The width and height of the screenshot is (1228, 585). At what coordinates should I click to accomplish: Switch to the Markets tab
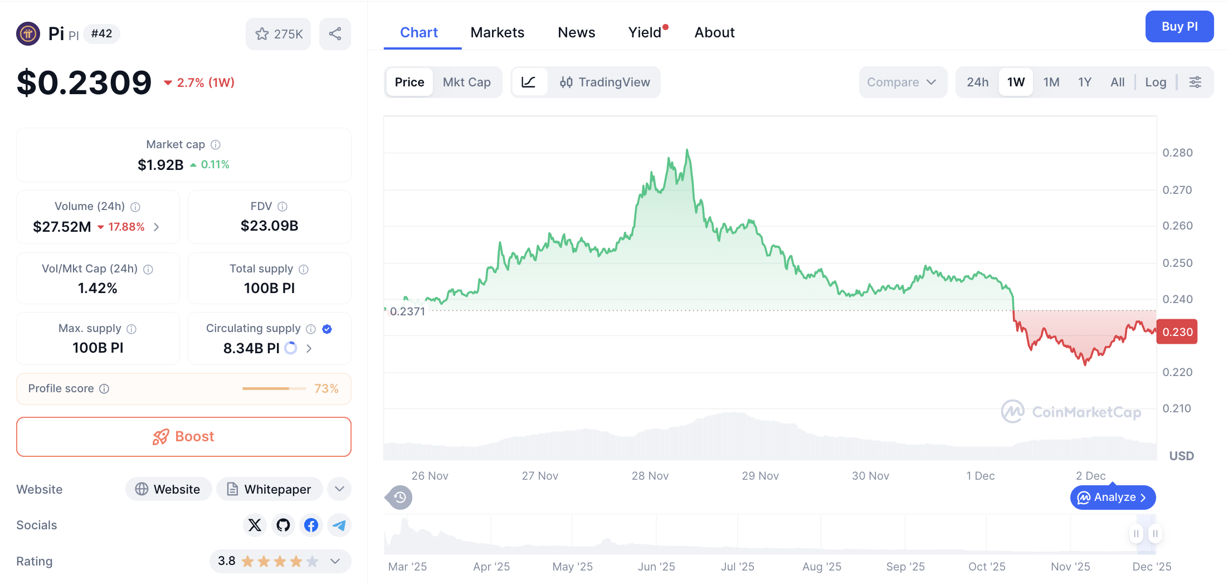pos(497,32)
